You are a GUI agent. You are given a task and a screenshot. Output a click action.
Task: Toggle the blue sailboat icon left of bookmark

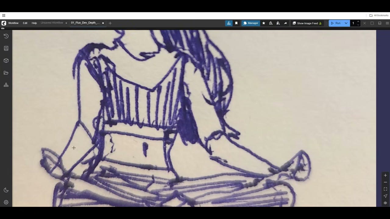click(x=229, y=23)
